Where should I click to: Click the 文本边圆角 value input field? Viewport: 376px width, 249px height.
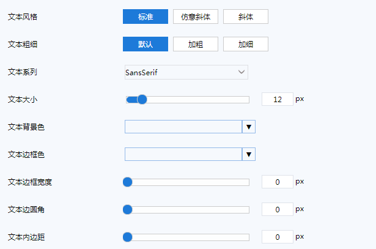tap(277, 209)
